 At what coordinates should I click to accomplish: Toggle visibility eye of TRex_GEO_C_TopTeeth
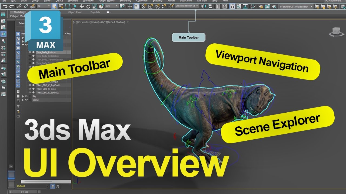coord(30,85)
